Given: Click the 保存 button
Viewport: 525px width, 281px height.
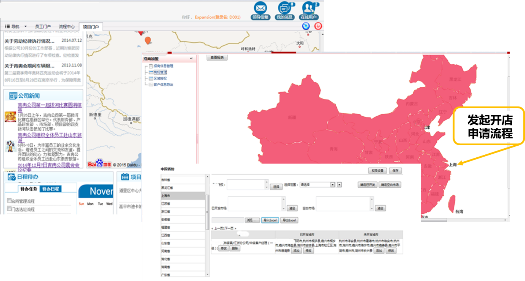Looking at the screenshot, I should click(395, 171).
